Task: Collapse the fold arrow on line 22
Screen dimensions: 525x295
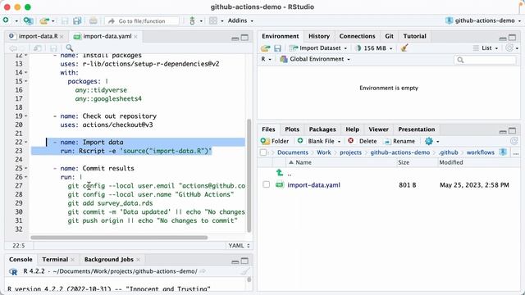Action: (25, 142)
